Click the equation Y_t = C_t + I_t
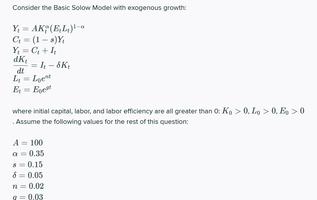317x200 pixels. [x=34, y=51]
